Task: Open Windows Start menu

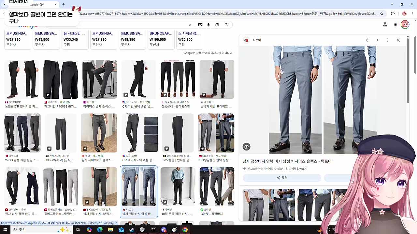Action: (5, 230)
